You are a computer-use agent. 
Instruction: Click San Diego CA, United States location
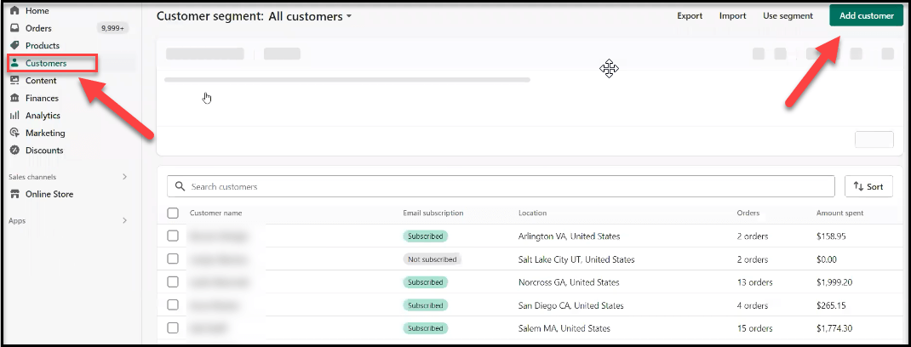pyautogui.click(x=571, y=306)
